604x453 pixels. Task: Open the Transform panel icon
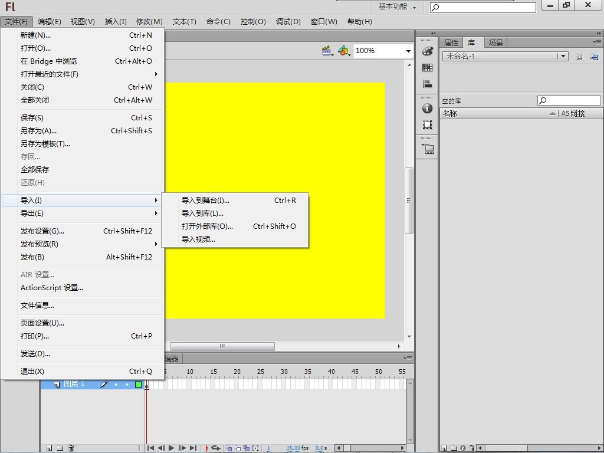click(x=428, y=125)
